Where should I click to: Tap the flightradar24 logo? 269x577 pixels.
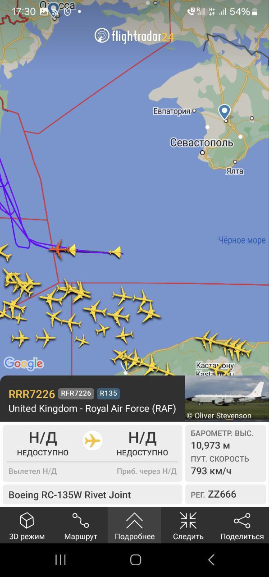click(134, 36)
